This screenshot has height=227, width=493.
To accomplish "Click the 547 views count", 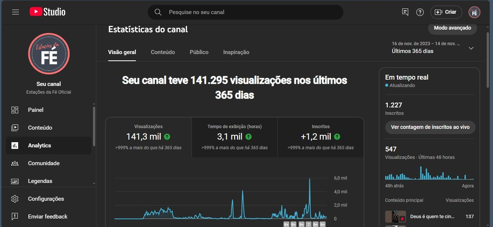I will 391,149.
